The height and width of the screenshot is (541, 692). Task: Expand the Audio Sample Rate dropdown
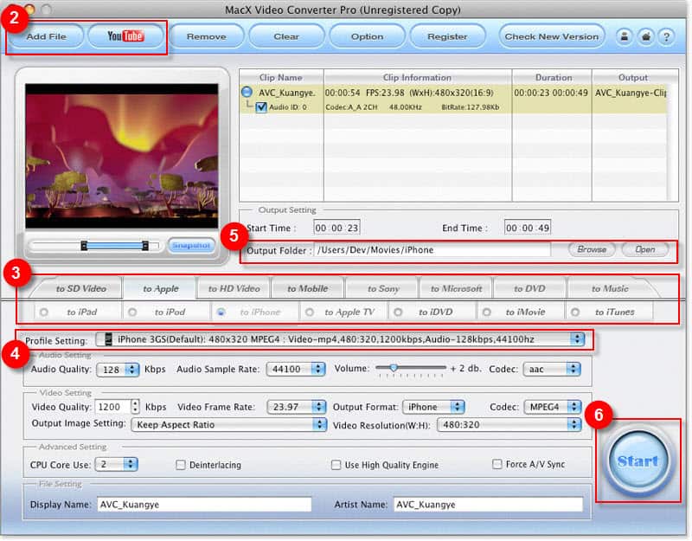point(294,368)
